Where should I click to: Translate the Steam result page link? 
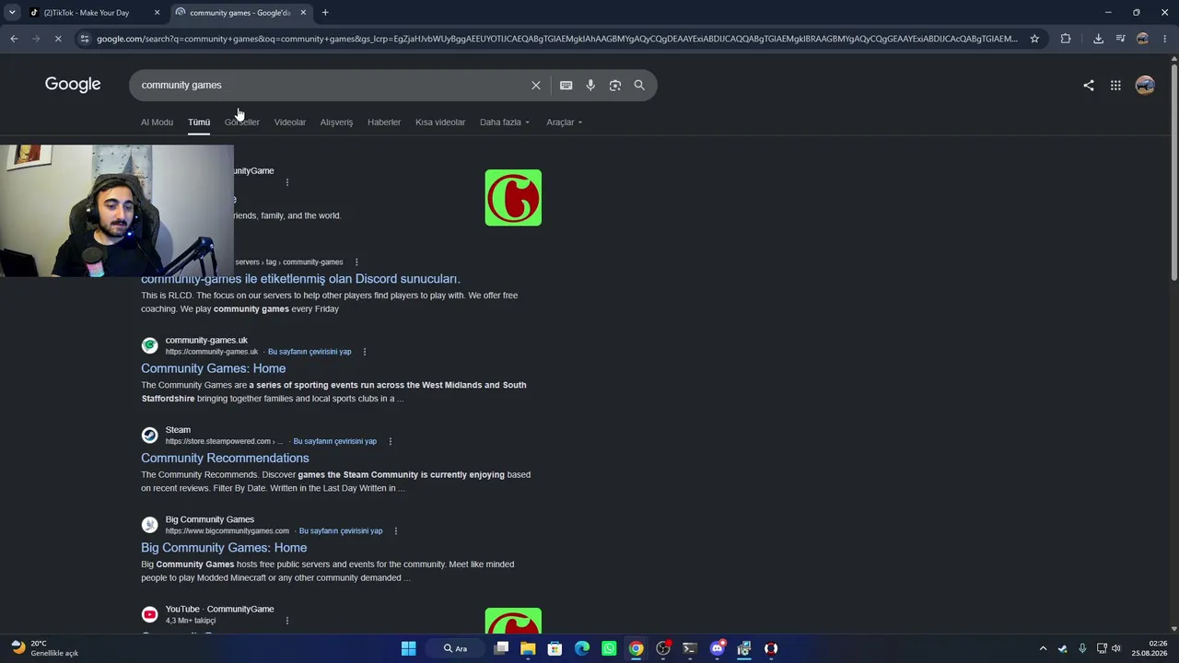(x=334, y=441)
